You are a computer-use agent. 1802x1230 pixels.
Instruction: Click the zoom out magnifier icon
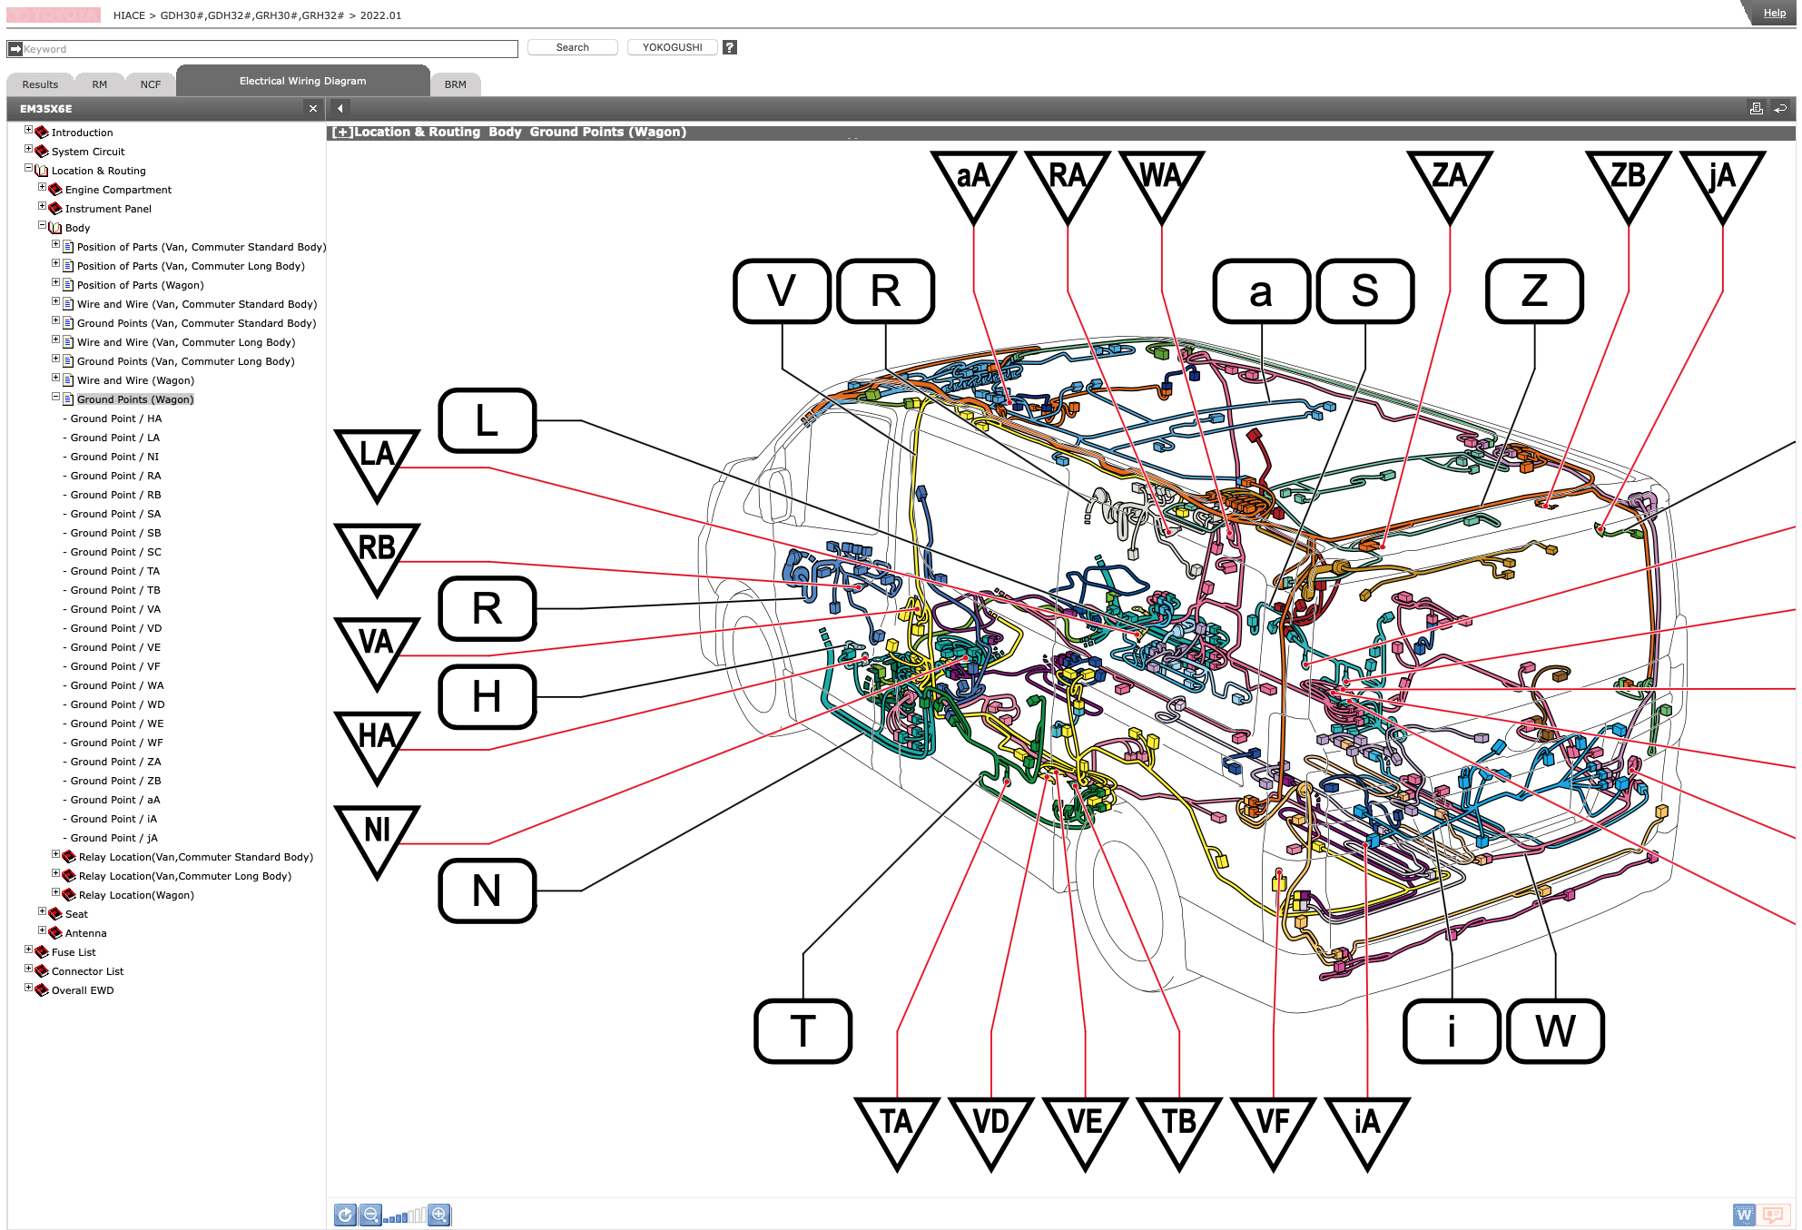tap(370, 1215)
